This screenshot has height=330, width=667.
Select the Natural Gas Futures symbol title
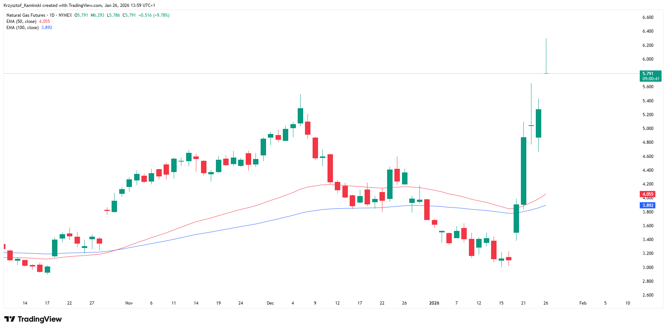(26, 15)
